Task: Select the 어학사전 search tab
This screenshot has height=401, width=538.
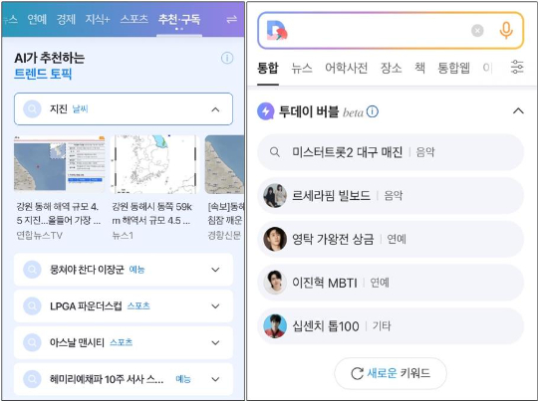Action: click(x=346, y=68)
